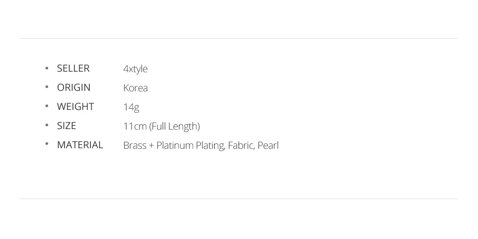Click the bullet beside WEIGHT
This screenshot has width=478, height=239.
tap(47, 106)
